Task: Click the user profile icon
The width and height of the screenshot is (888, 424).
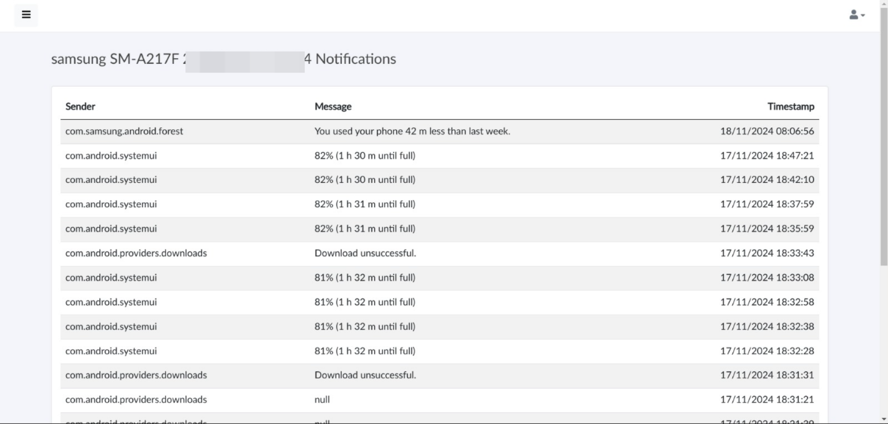Action: tap(853, 15)
